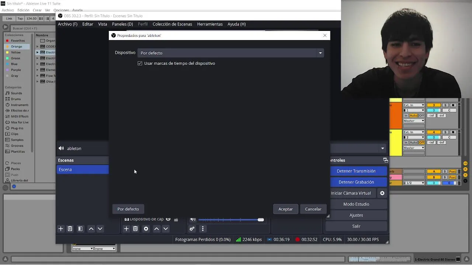Open scene filters icon in Escenas panel

[x=80, y=229]
